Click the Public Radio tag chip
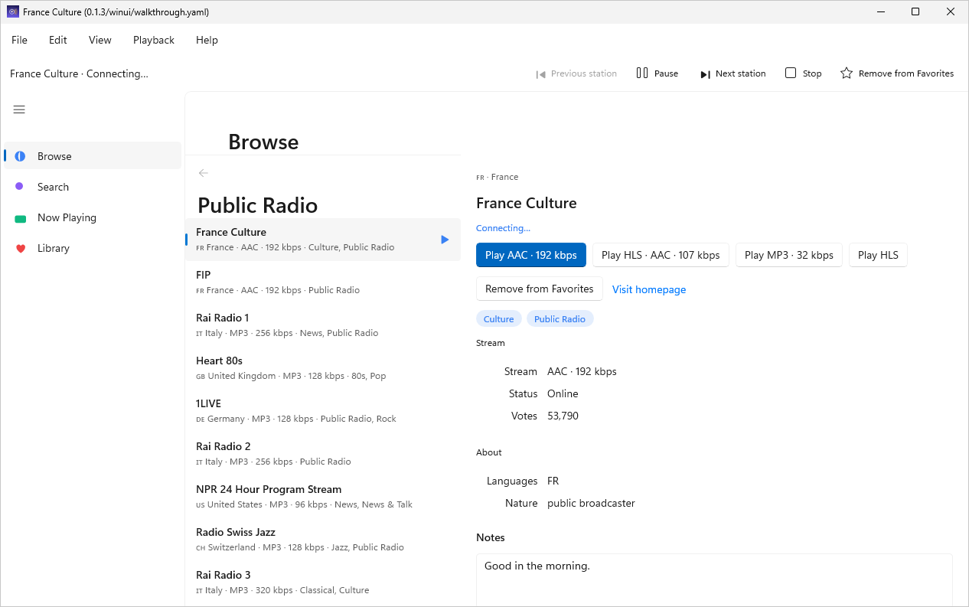 click(x=560, y=319)
